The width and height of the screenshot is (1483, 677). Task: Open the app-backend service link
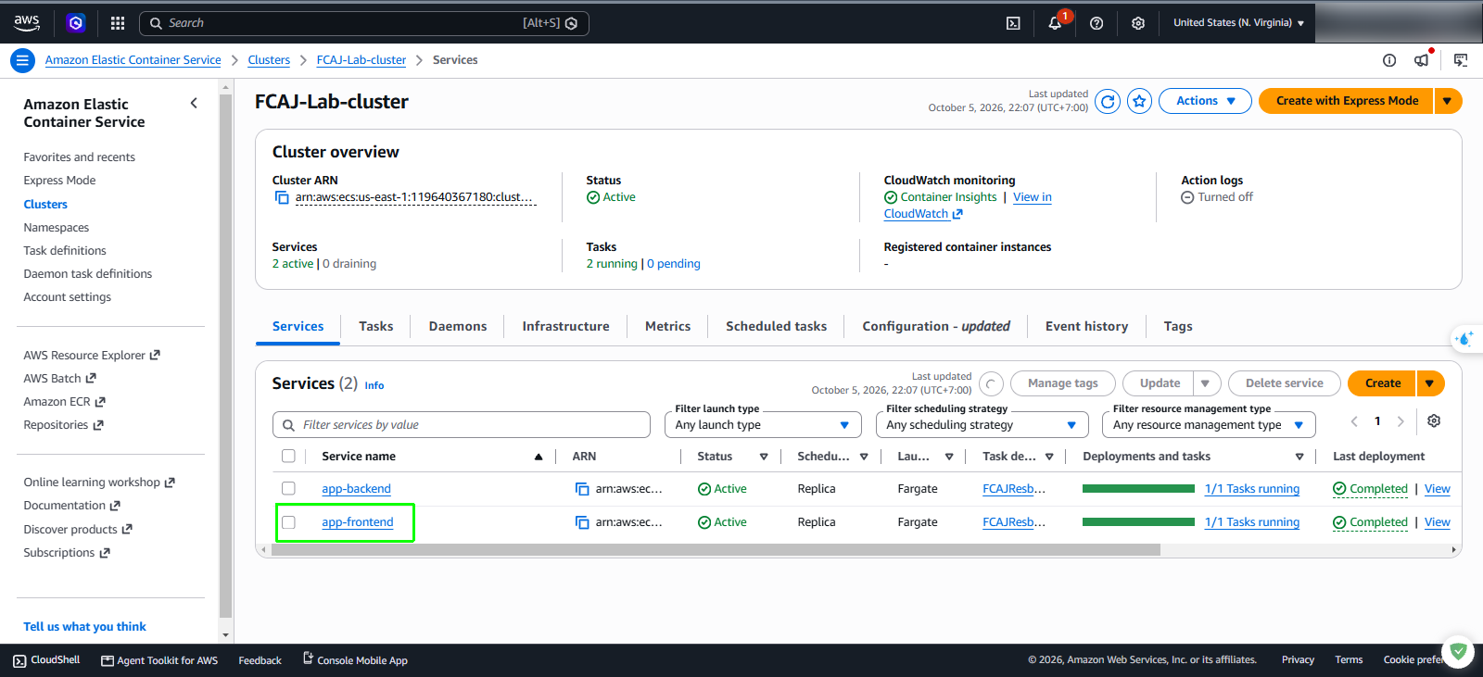coord(356,489)
